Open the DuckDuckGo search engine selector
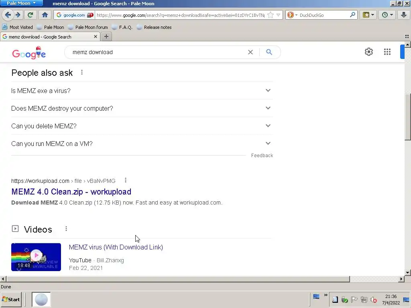Image resolution: width=411 pixels, height=308 pixels. [x=292, y=15]
